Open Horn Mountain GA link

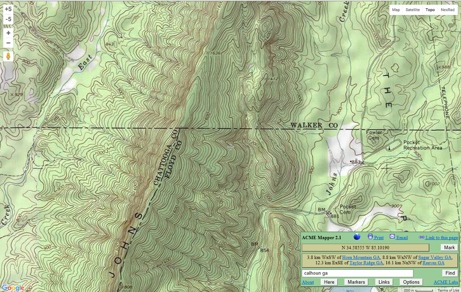pyautogui.click(x=361, y=257)
